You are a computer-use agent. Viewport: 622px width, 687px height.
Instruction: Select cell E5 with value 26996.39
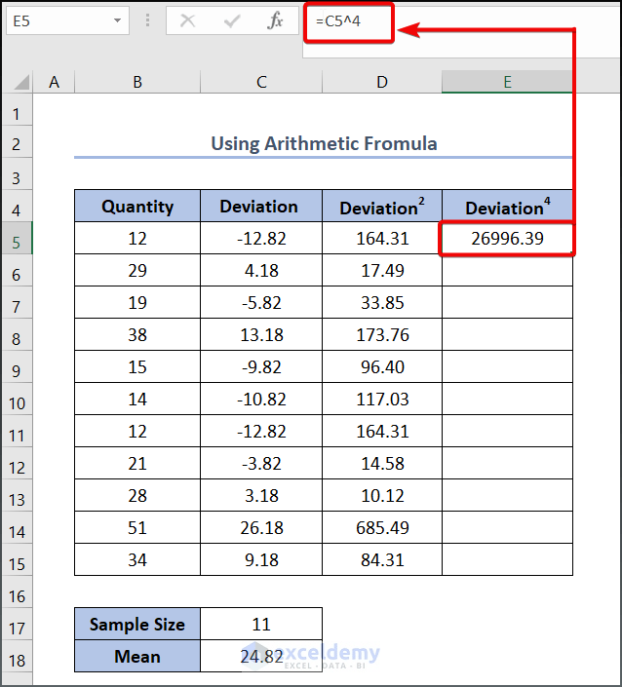[507, 239]
